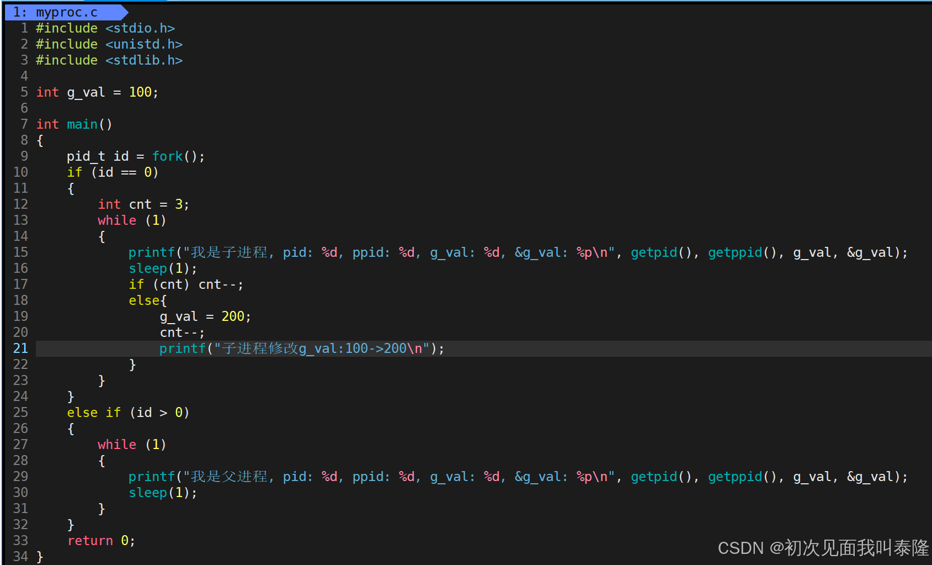932x565 pixels.
Task: Click the 'int cnt = 3;' line
Action: pyautogui.click(x=143, y=204)
